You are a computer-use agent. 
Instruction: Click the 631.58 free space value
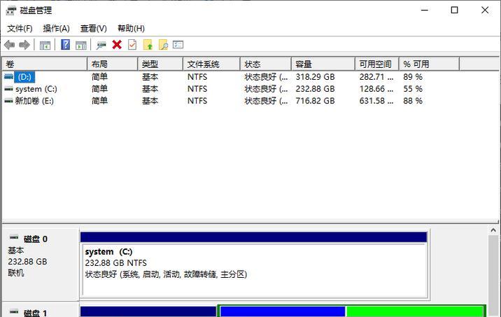pyautogui.click(x=376, y=101)
